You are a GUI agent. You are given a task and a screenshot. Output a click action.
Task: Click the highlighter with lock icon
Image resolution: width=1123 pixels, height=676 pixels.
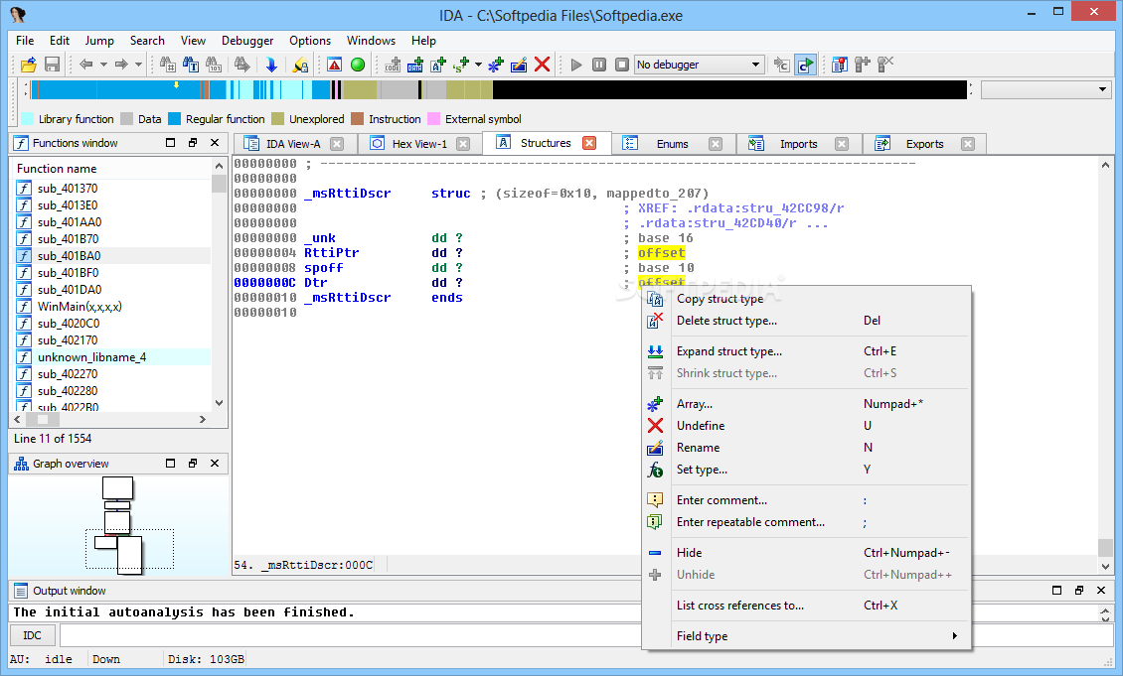(x=301, y=65)
